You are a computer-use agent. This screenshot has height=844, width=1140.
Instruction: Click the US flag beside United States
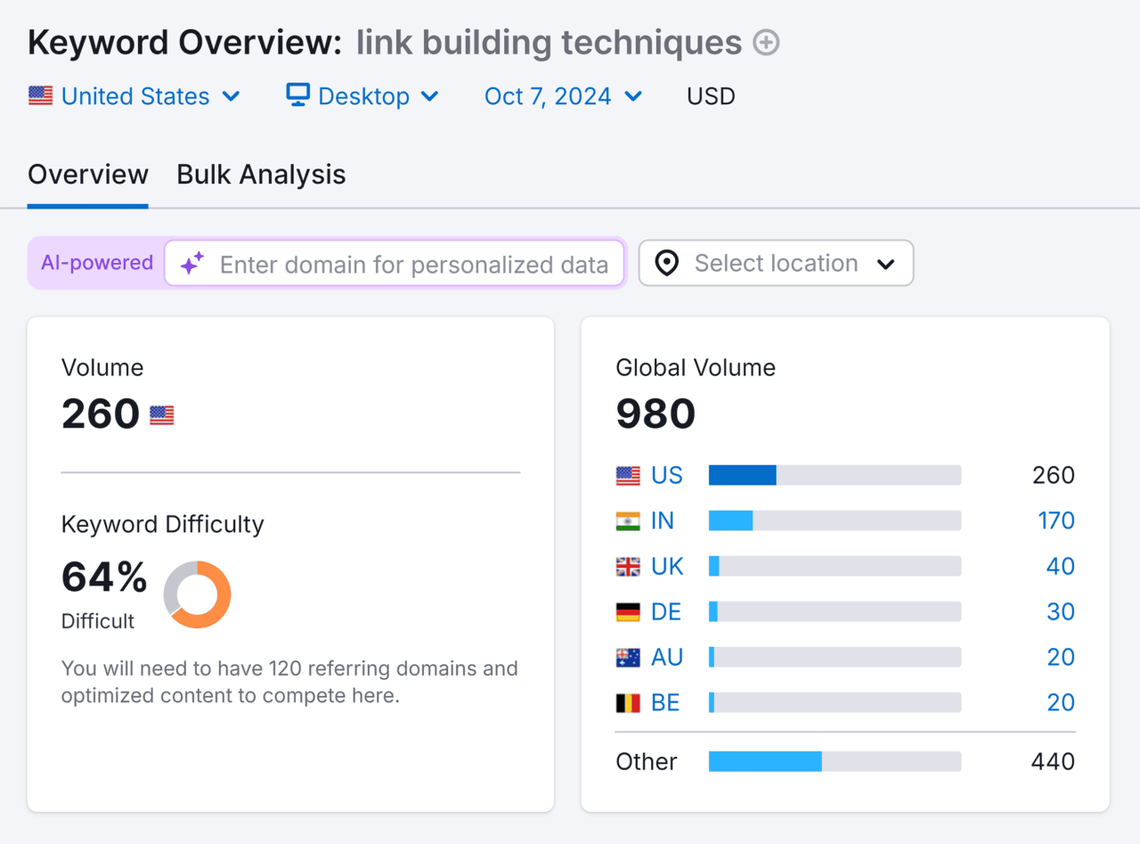pyautogui.click(x=39, y=95)
